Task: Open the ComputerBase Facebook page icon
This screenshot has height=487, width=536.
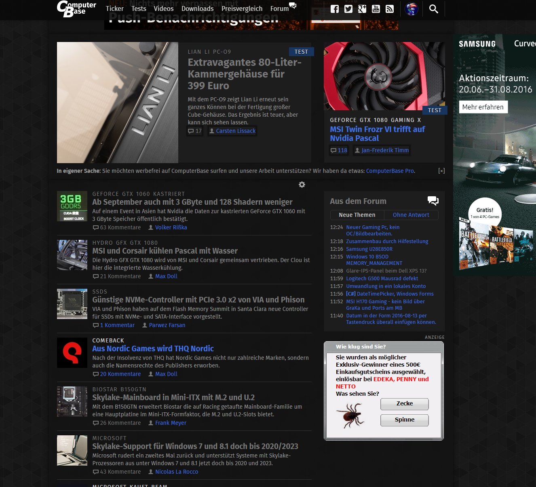Action: 335,9
